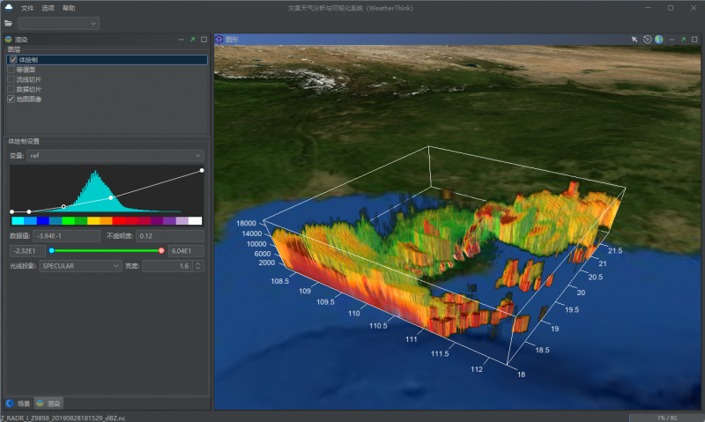The image size is (705, 422).
Task: Expand the 光线投影 SPECULAR dropdown
Action: coord(80,265)
